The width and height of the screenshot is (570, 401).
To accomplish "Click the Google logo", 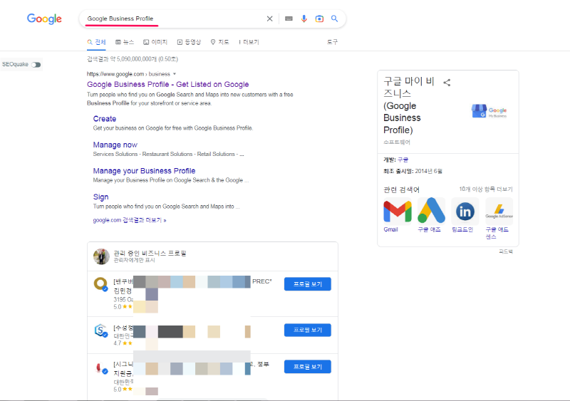I will point(44,19).
